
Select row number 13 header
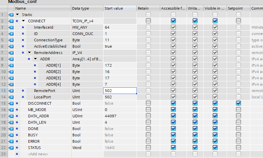4,91
